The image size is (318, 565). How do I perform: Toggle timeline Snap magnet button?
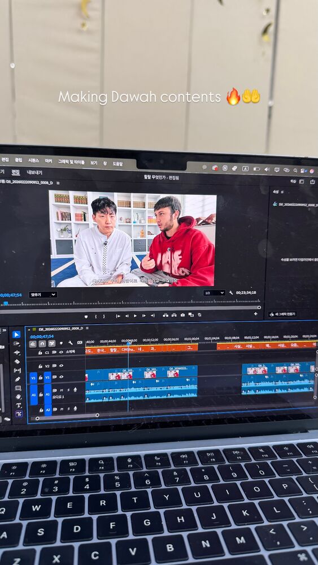tap(42, 344)
